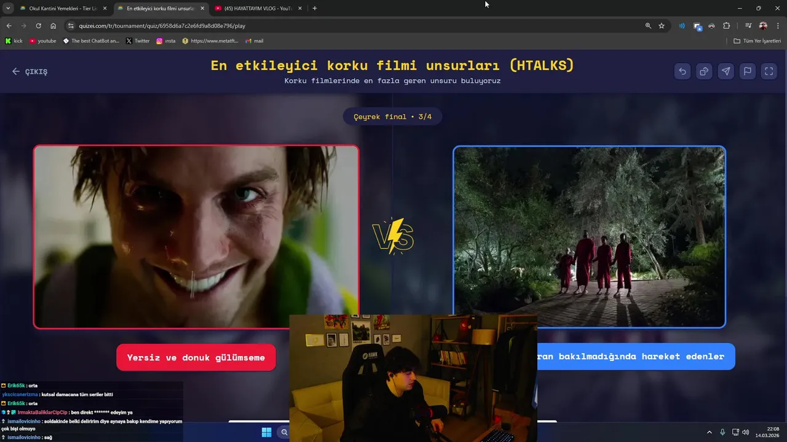Expand the tab search dropdown
Image resolution: width=787 pixels, height=442 pixels.
point(8,9)
